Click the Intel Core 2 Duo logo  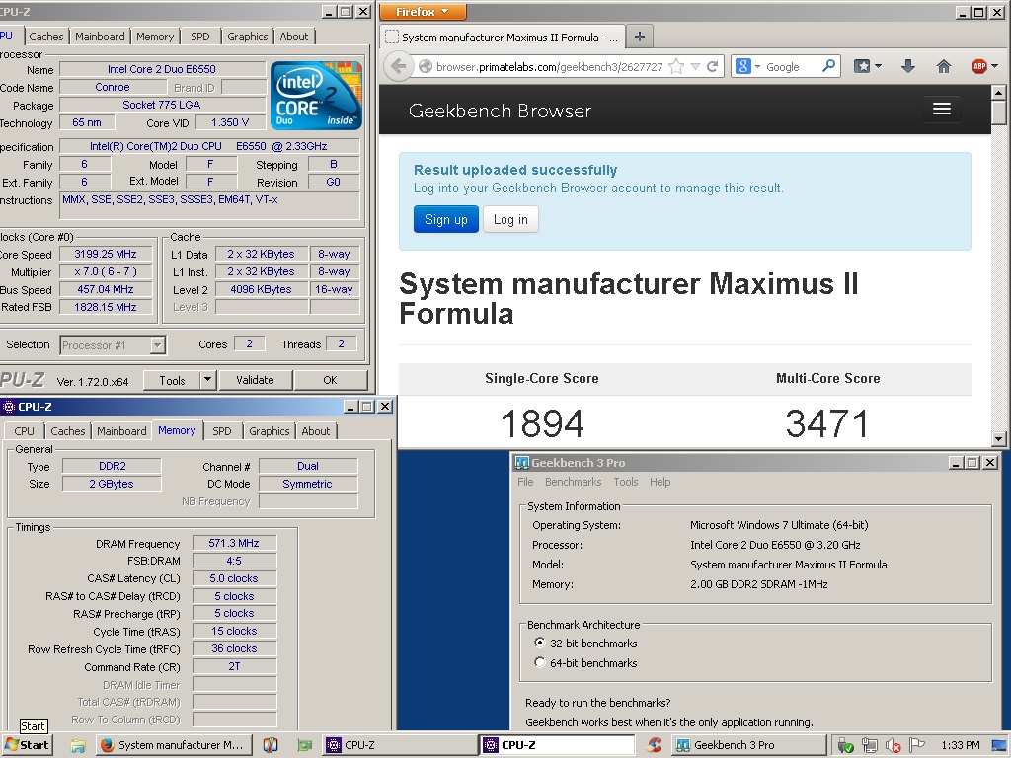(316, 96)
